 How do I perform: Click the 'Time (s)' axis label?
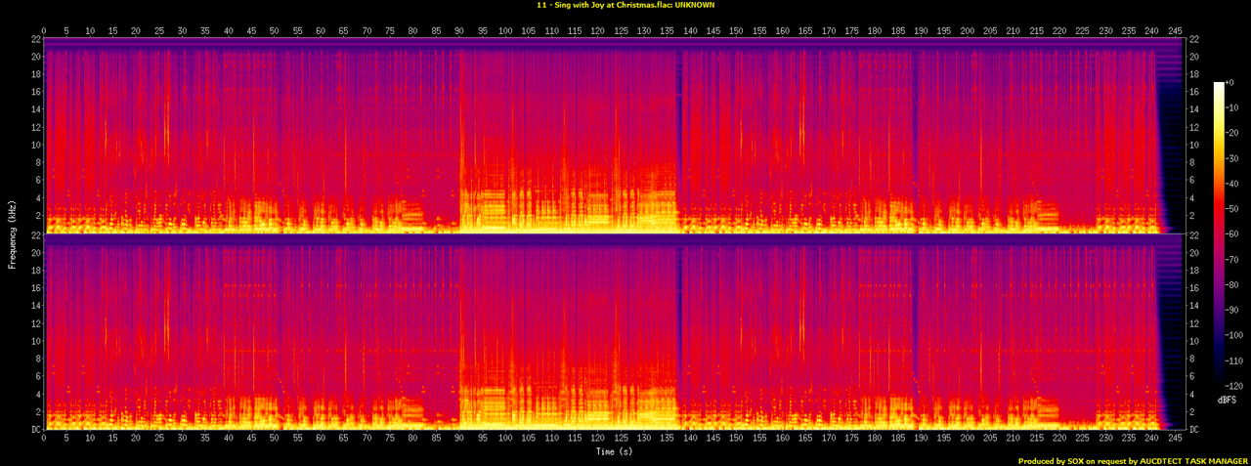[x=613, y=451]
